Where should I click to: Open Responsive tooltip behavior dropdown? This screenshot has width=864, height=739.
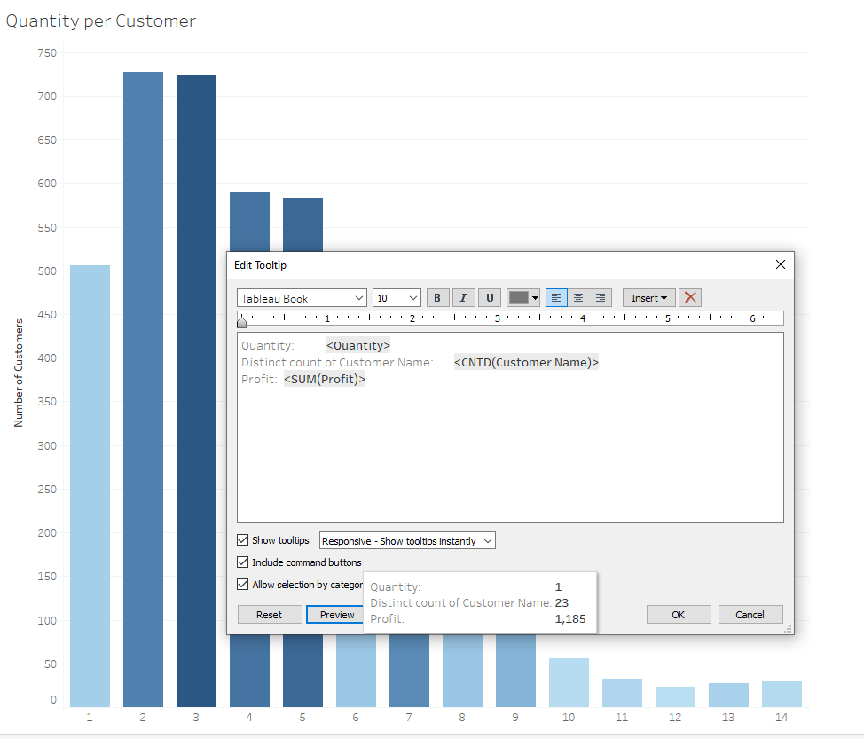407,540
